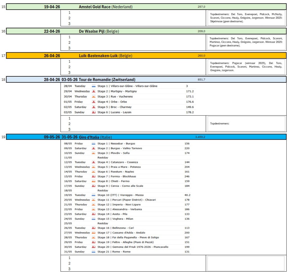Image resolution: width=288 pixels, height=273 pixels.
Task: Click the profile icon for Stage 6 Lucens - Leysin
Action: point(93,112)
